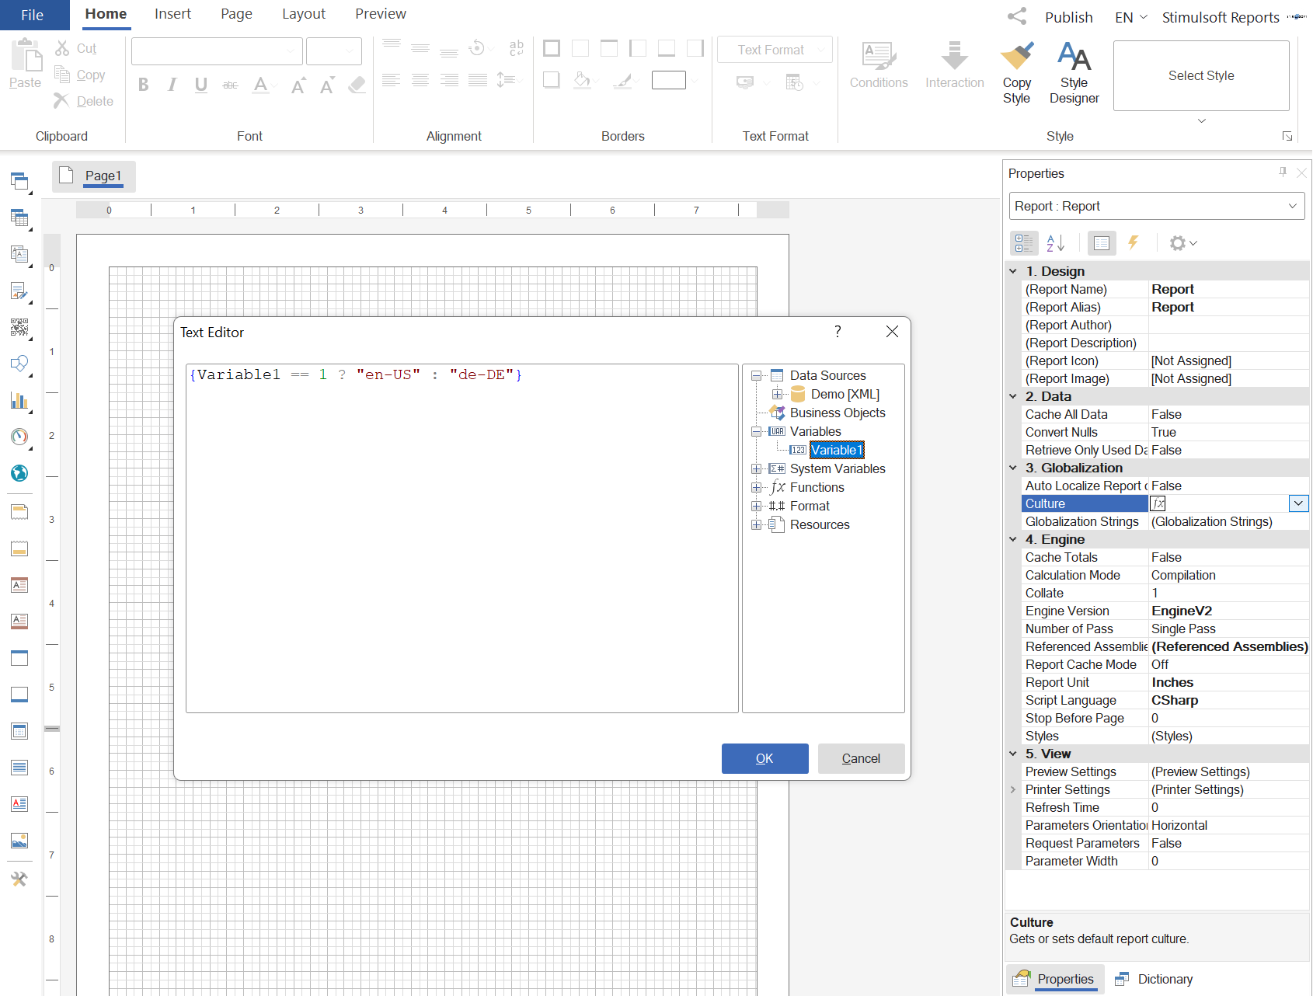Collapse the Variables tree node
Viewport: 1313px width, 996px height.
756,432
